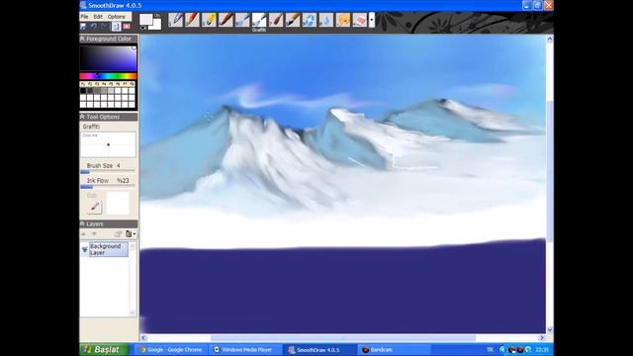This screenshot has height=356, width=633.
Task: Click the white color box beside the eyedropper
Action: click(x=118, y=203)
